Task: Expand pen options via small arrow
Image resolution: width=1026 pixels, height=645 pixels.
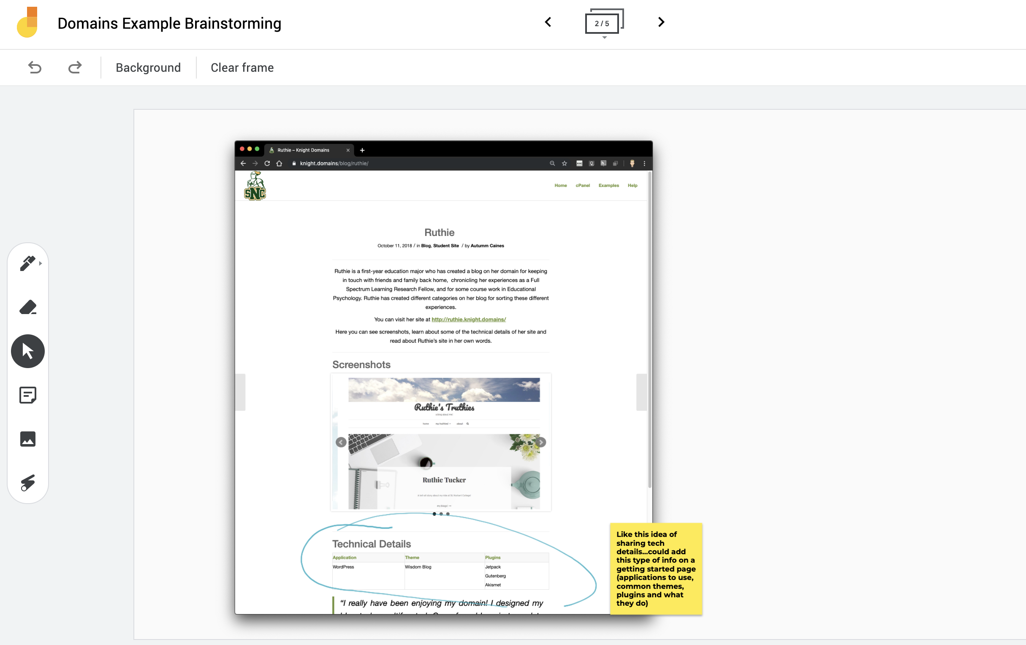Action: (41, 263)
